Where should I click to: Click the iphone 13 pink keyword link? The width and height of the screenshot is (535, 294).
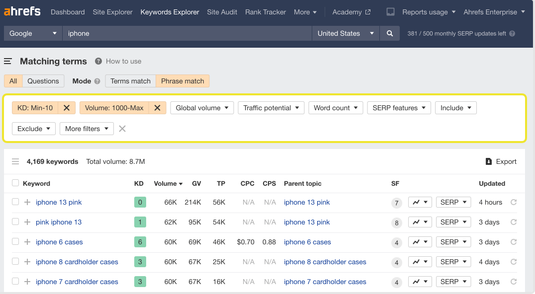(59, 202)
